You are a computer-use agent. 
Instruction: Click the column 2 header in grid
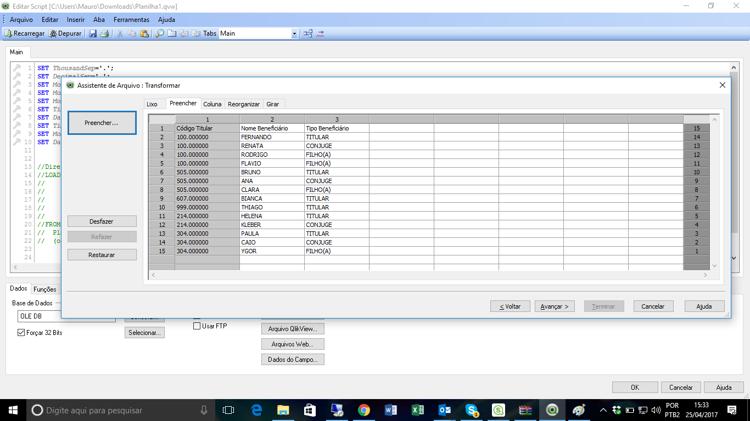pos(272,119)
